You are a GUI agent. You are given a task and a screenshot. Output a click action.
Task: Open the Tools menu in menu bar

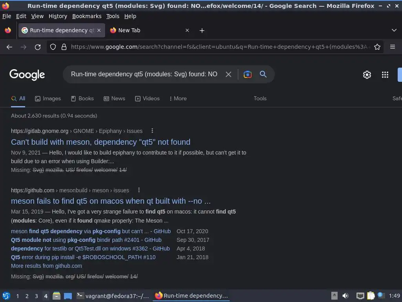(113, 16)
